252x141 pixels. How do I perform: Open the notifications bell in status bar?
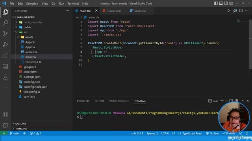(x=247, y=133)
